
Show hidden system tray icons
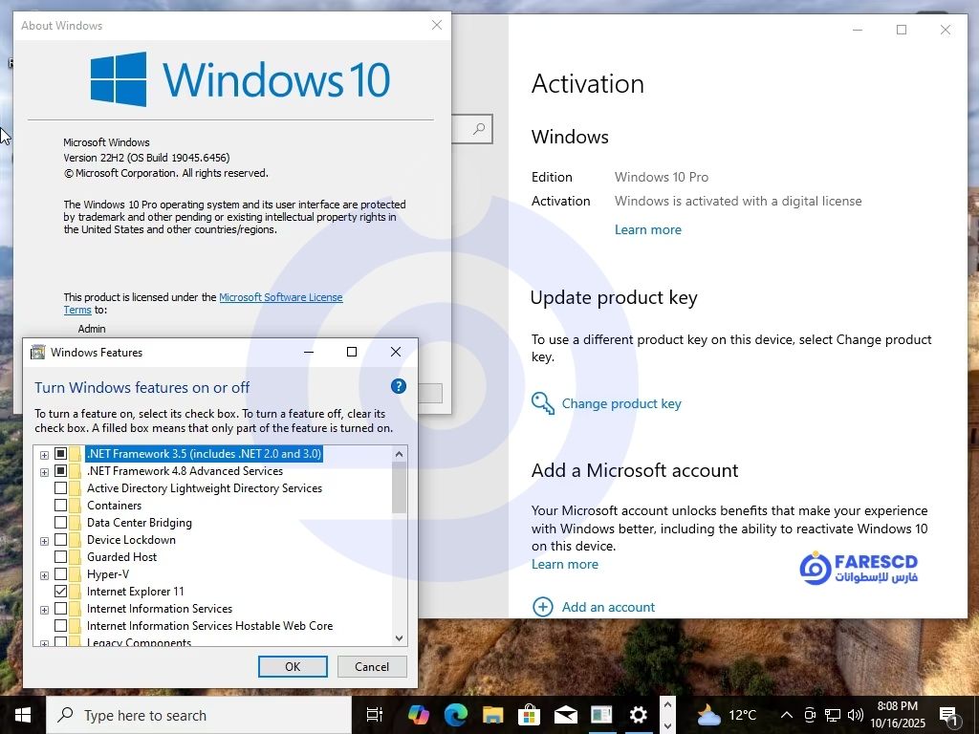(786, 715)
